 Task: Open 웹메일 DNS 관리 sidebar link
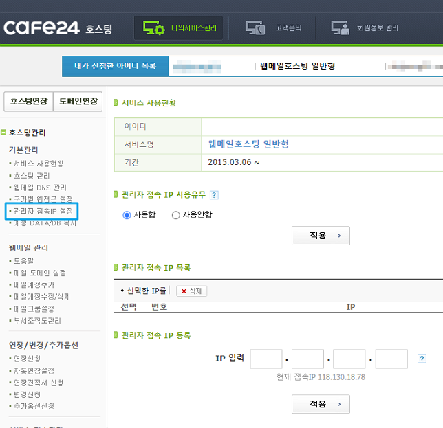[x=40, y=188]
